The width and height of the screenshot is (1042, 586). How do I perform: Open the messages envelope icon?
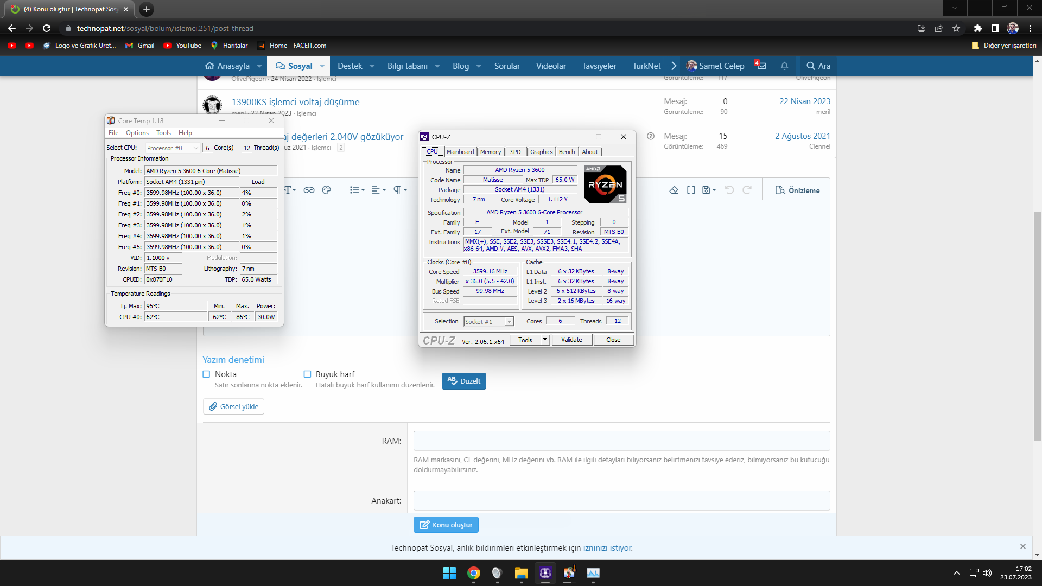(761, 66)
